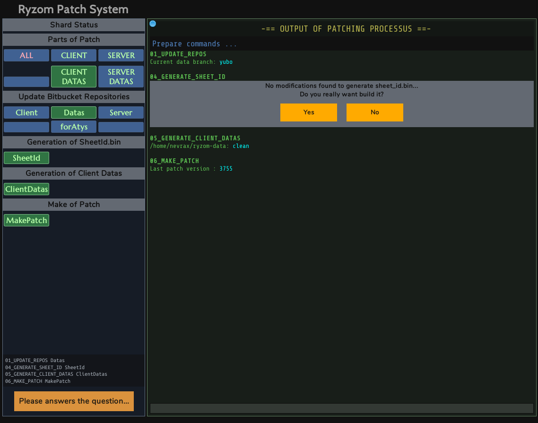Toggle the Datas repository update
The width and height of the screenshot is (538, 423).
(74, 112)
